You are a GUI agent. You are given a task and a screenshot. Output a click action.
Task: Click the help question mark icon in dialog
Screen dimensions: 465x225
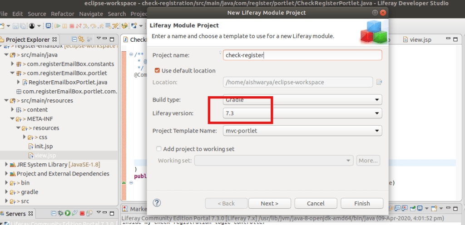point(157,203)
